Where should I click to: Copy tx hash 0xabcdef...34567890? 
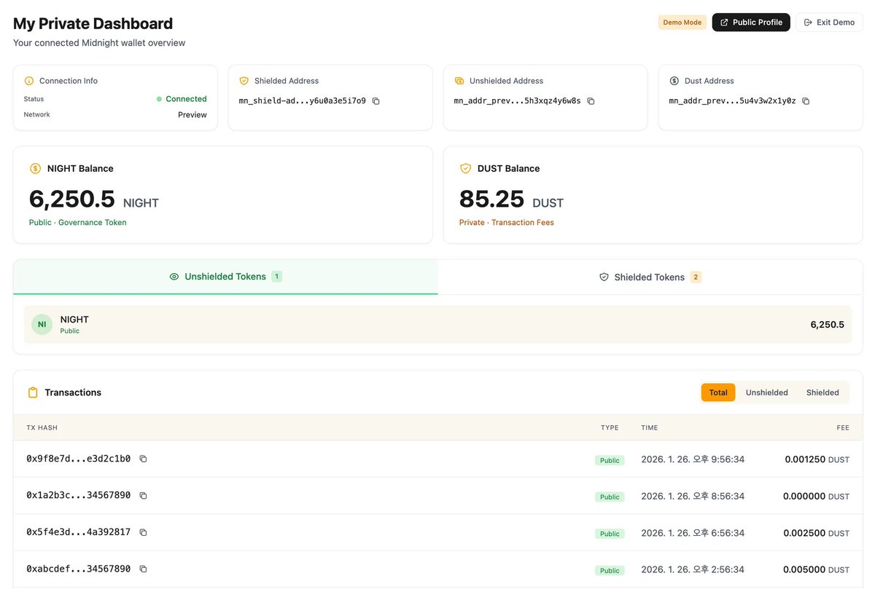pos(143,569)
